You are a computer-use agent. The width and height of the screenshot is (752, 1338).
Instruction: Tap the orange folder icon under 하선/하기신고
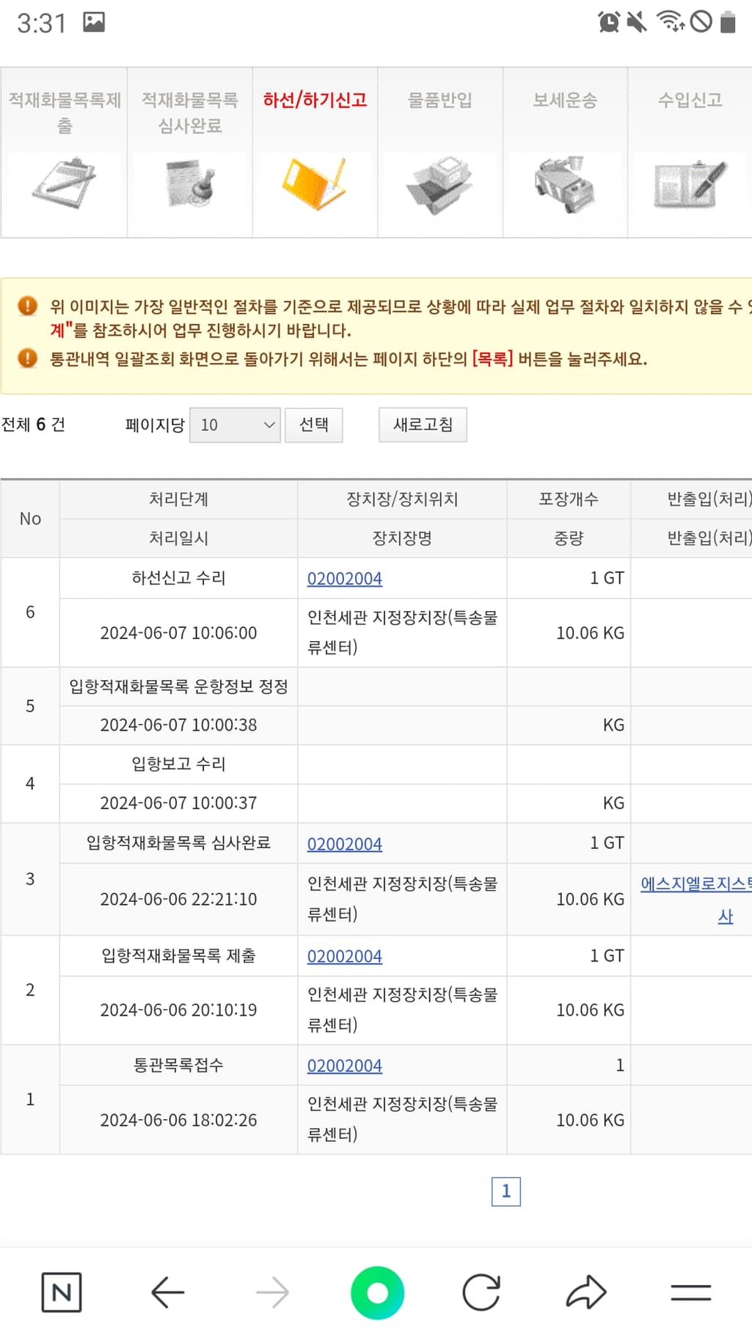[315, 184]
